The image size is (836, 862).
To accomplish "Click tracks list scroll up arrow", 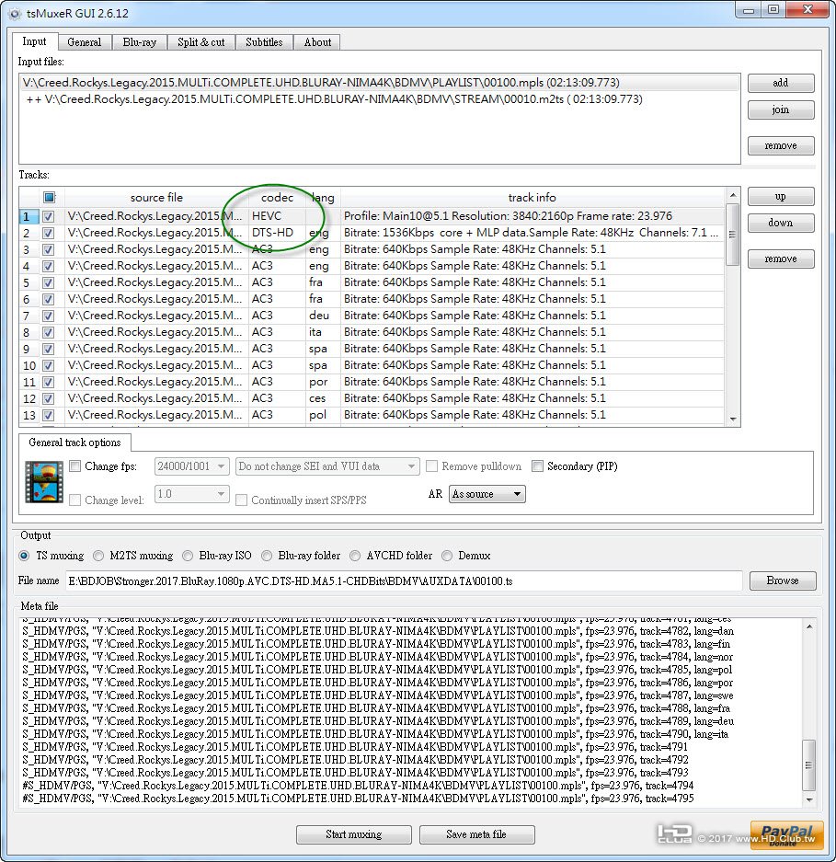I will 733,195.
